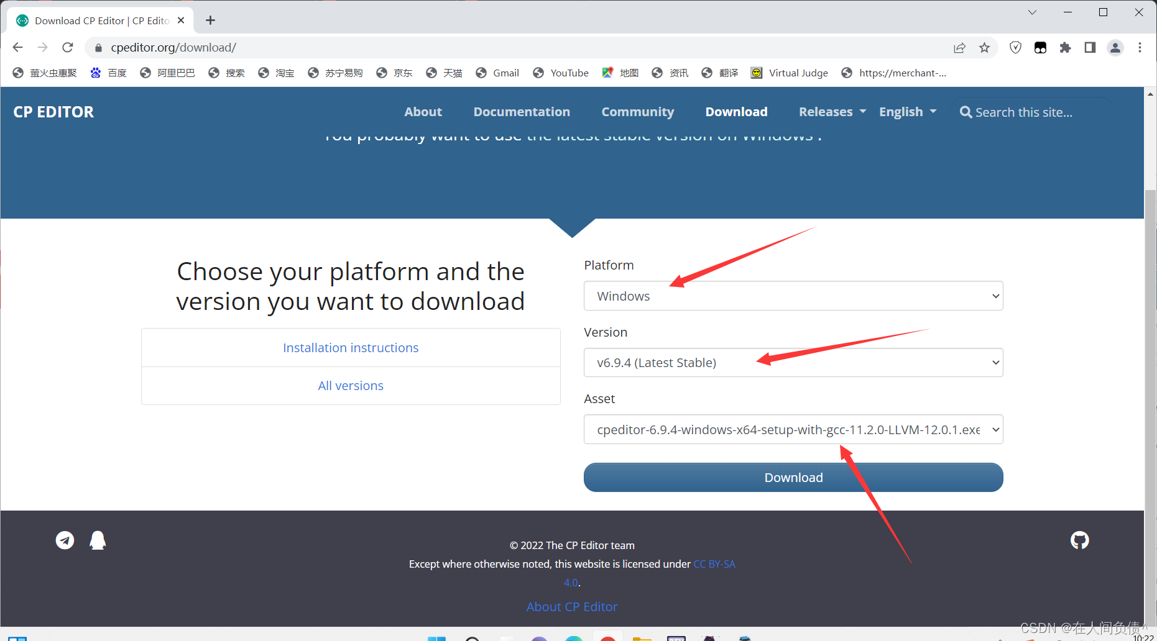This screenshot has height=641, width=1157.
Task: Expand the English language dropdown
Action: pos(908,112)
